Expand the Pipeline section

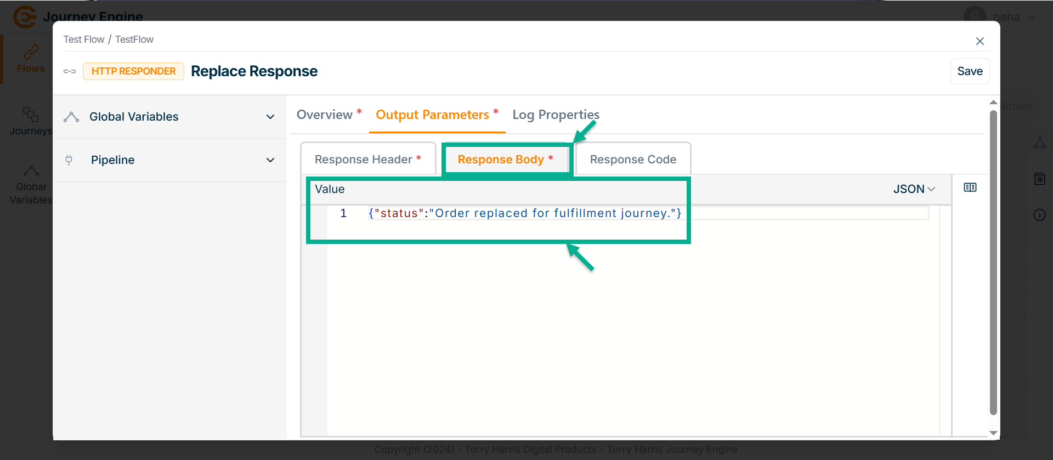pos(270,160)
